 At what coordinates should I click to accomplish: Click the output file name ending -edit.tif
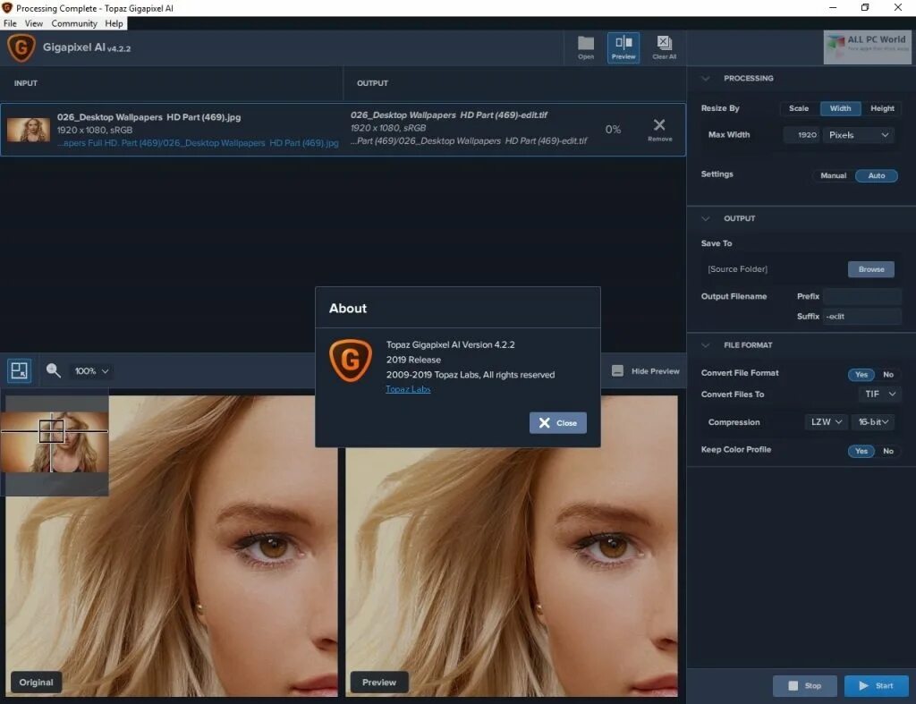pyautogui.click(x=449, y=115)
